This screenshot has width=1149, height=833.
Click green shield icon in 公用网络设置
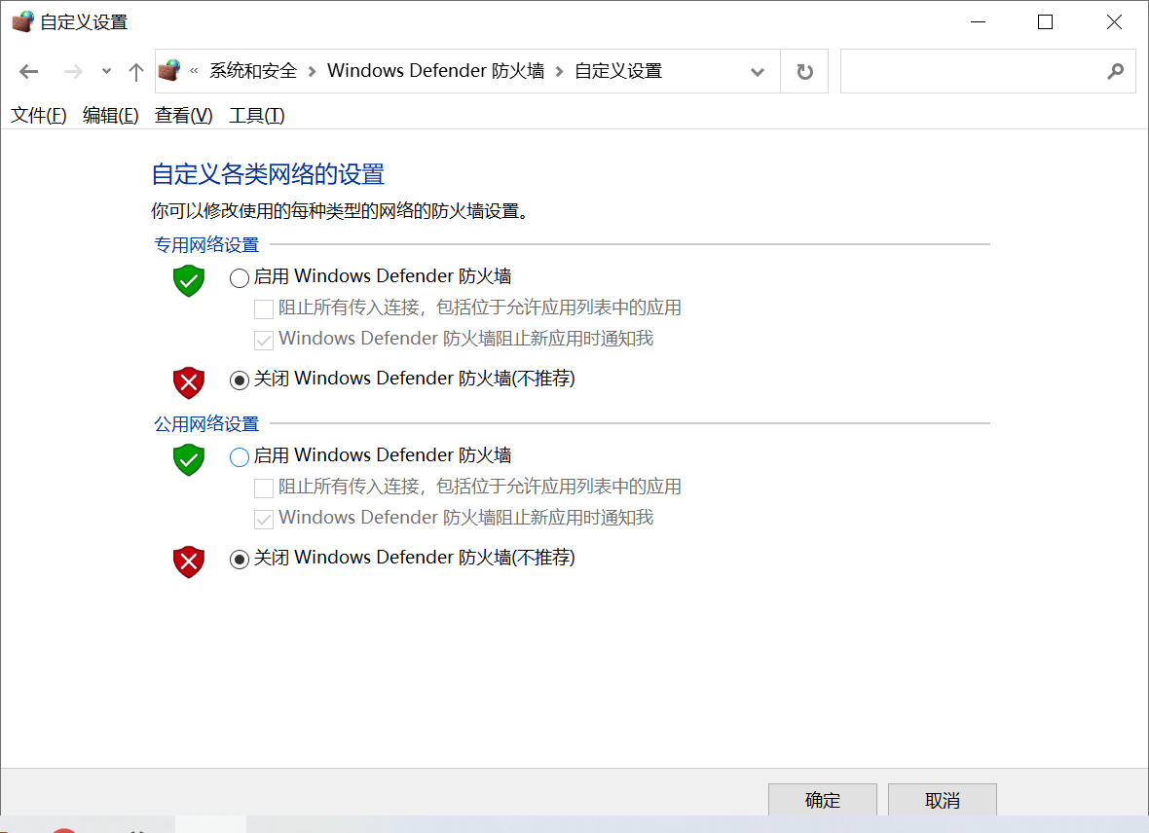point(188,459)
